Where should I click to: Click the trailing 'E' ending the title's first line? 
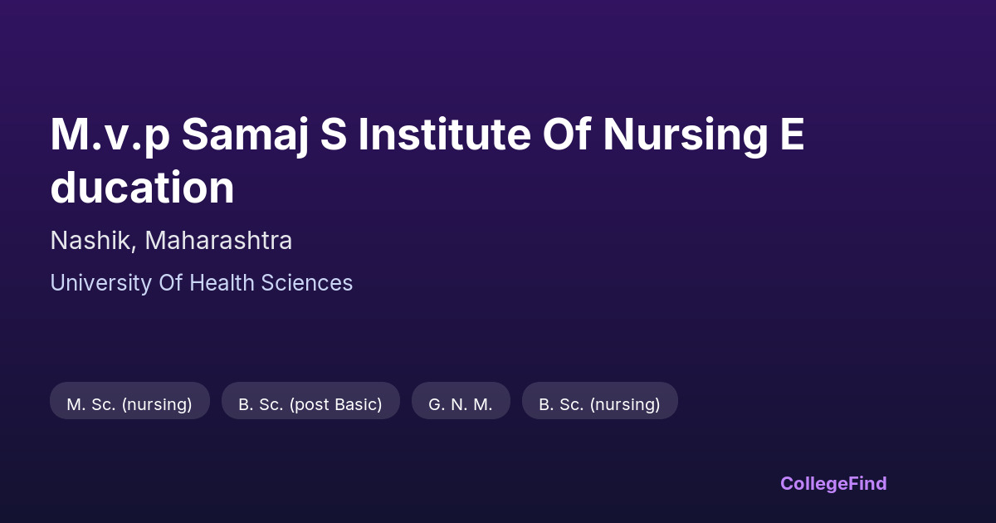click(x=792, y=135)
